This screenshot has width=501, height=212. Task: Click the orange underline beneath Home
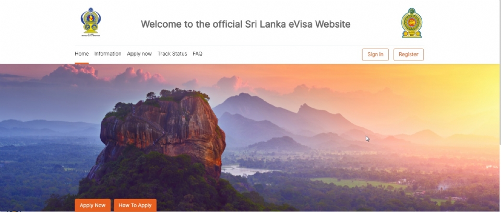pyautogui.click(x=81, y=63)
